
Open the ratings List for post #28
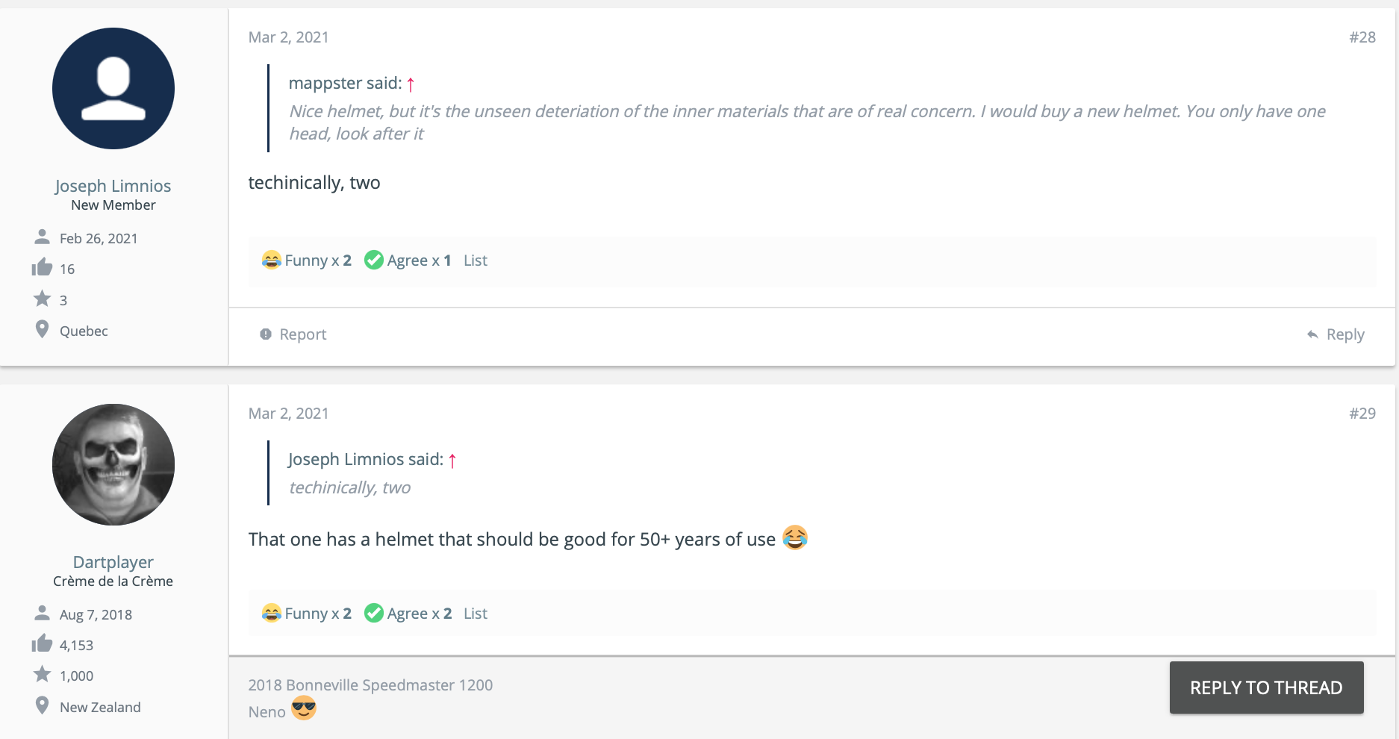pos(476,261)
